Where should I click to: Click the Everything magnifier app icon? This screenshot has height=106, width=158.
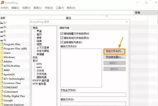[2, 2]
